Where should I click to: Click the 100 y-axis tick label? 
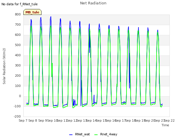[18, 86]
